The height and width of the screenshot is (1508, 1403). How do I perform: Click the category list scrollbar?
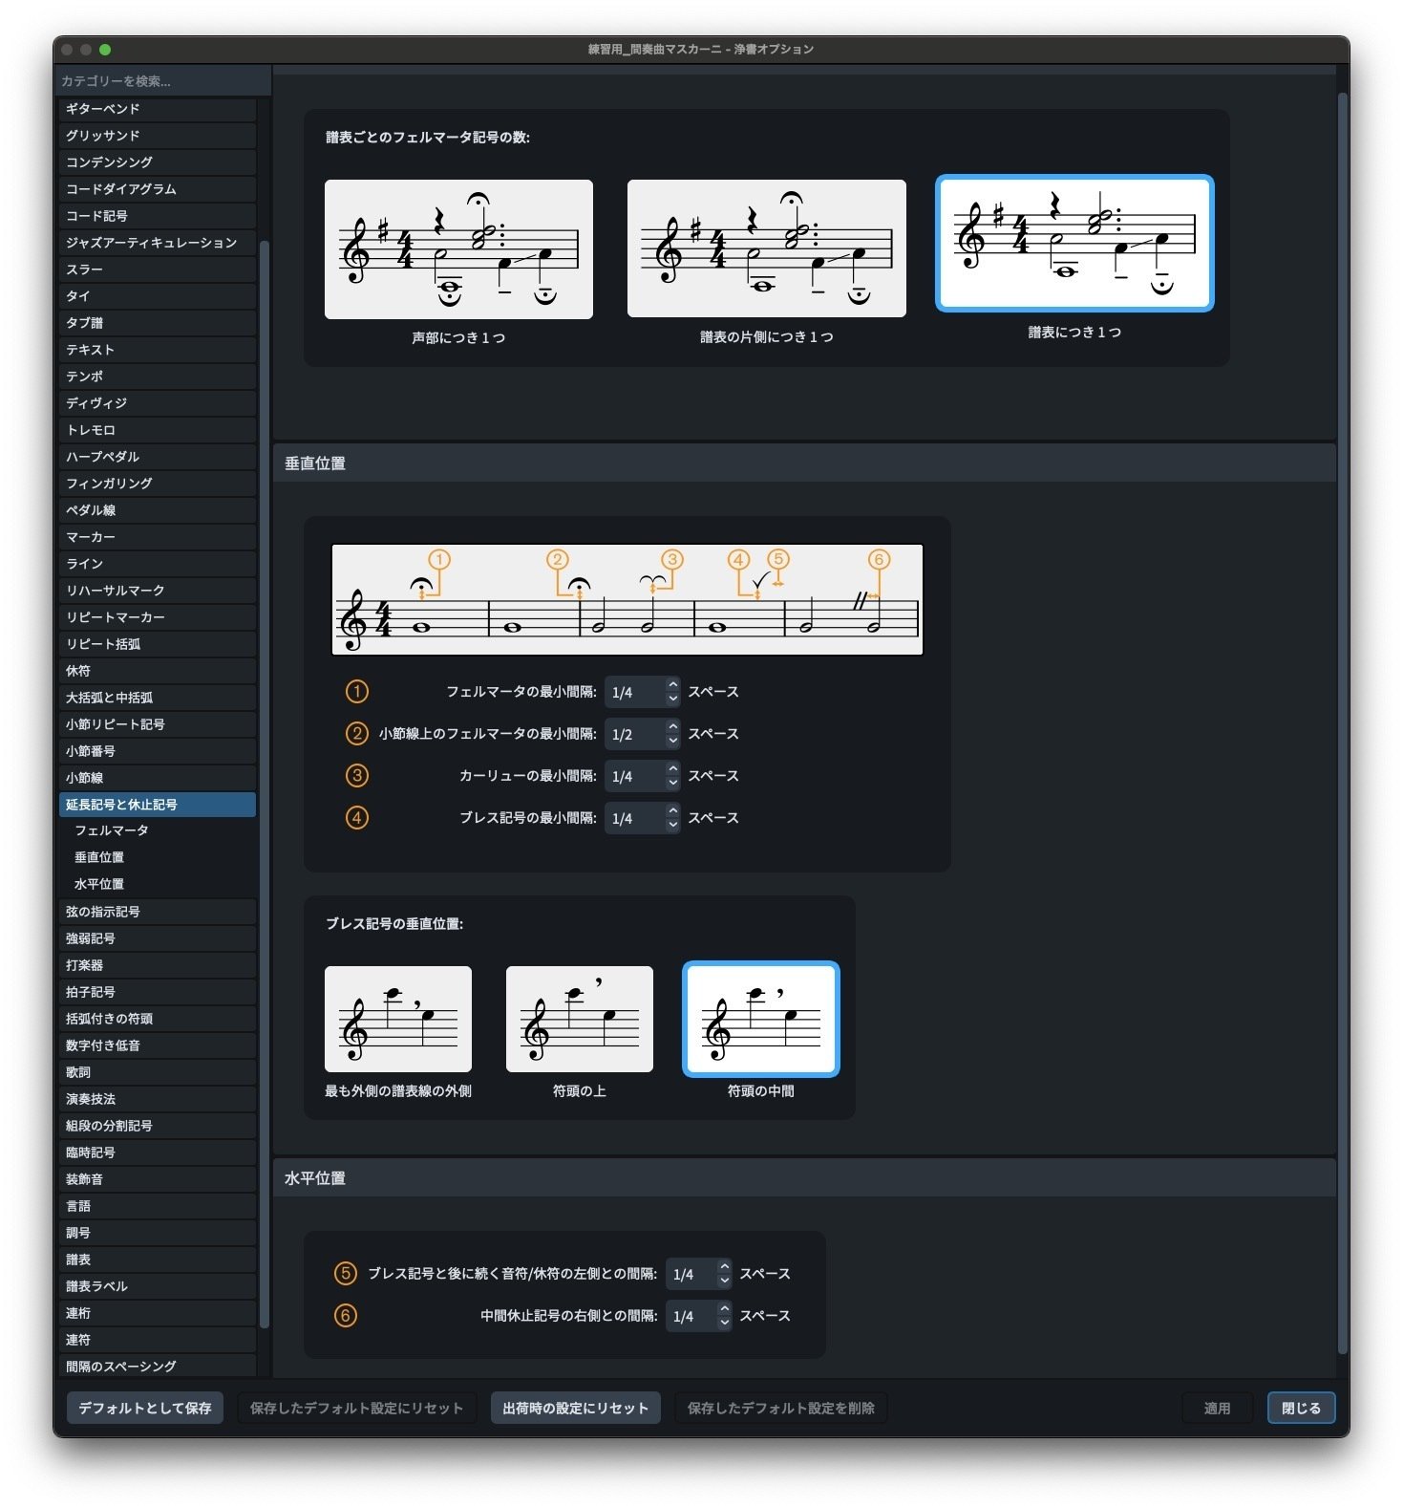(x=265, y=784)
